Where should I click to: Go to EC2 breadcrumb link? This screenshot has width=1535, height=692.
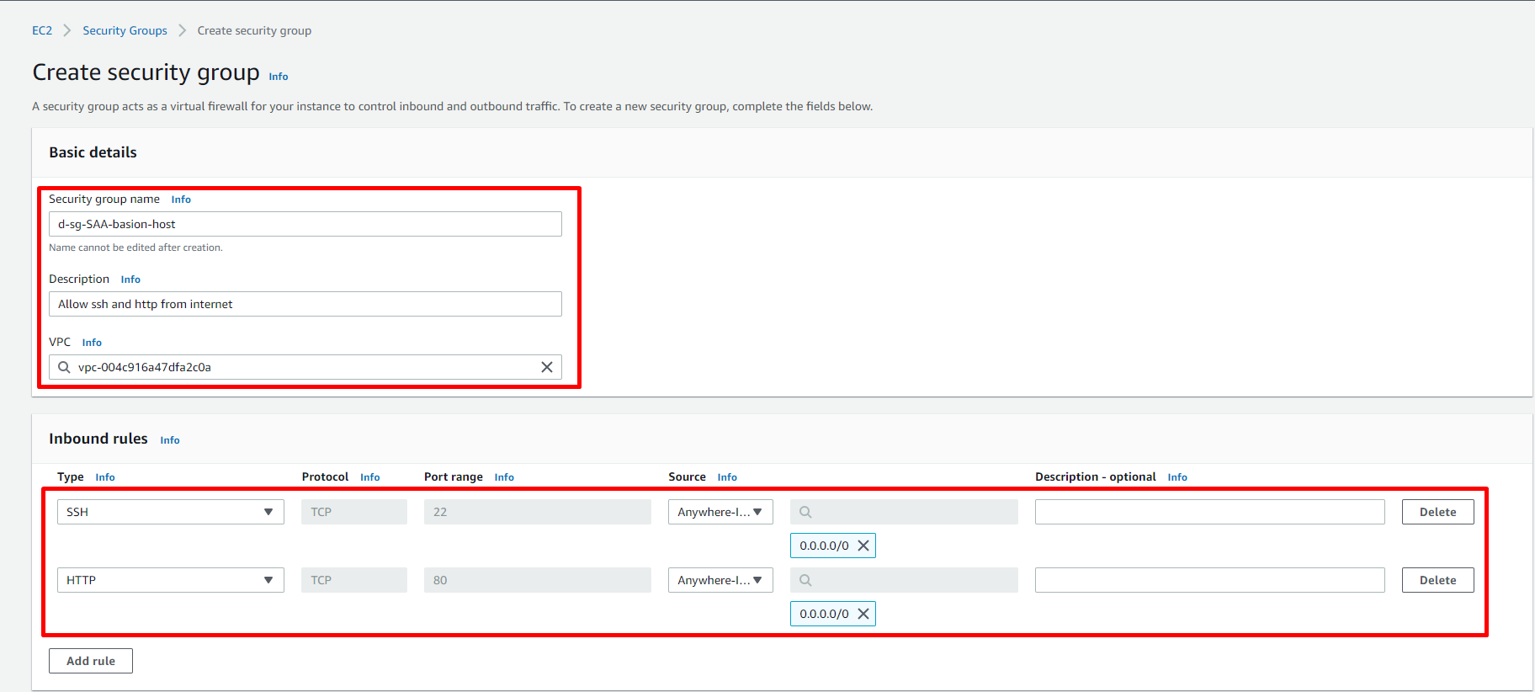tap(42, 30)
